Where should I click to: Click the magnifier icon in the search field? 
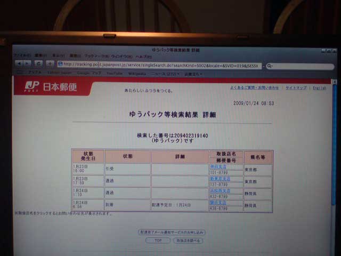click(x=270, y=66)
